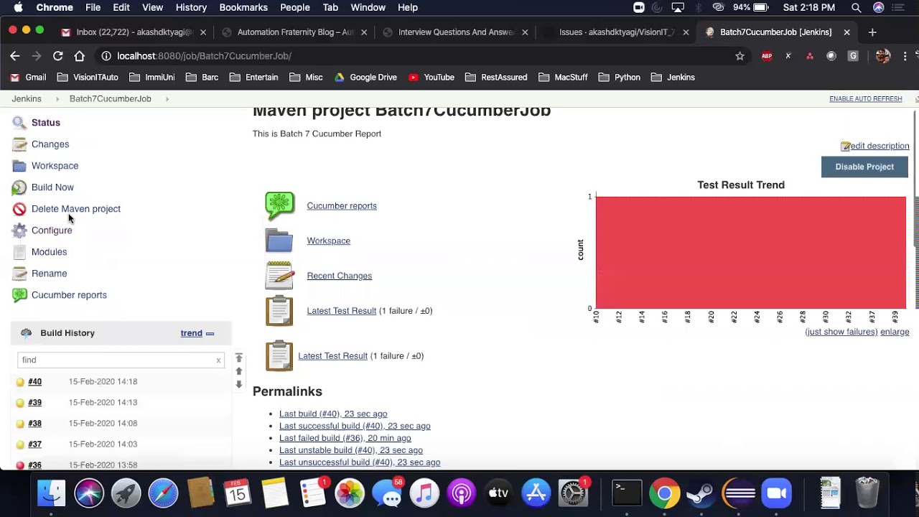Viewport: 919px width, 517px height.
Task: Collapse build history trend with minus icon
Action: (210, 333)
